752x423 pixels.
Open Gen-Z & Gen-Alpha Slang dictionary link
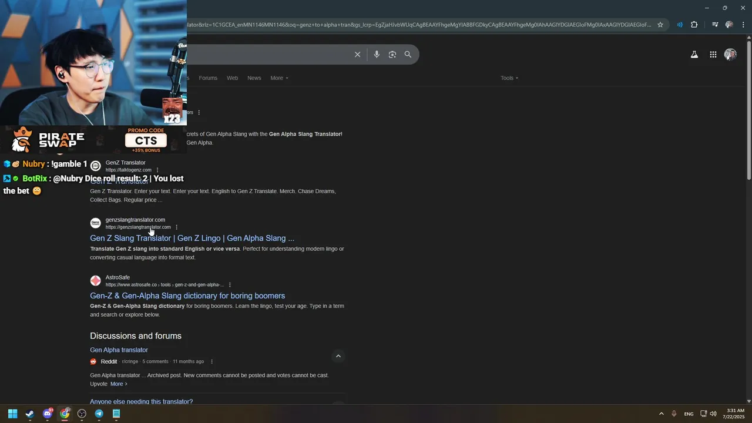187,296
